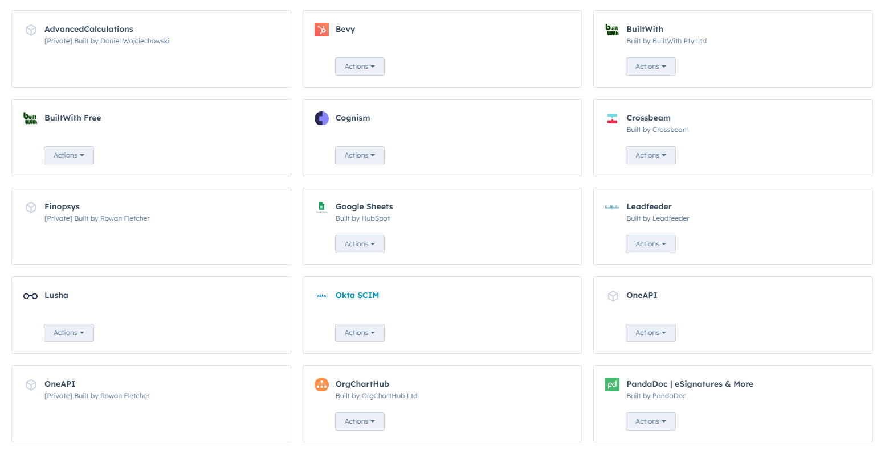Select the Okta logo badge
Screen dimensions: 877x451
[x=321, y=296]
